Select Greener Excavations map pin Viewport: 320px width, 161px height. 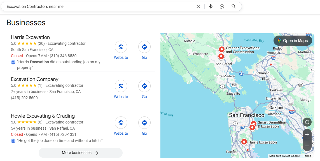pos(221,49)
